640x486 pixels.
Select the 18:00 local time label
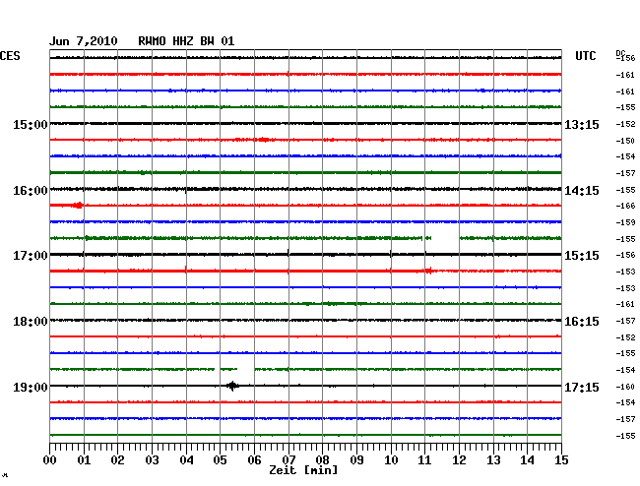coord(31,322)
